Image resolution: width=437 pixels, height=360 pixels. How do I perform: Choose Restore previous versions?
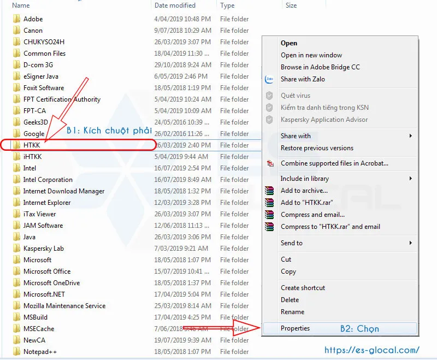(317, 148)
